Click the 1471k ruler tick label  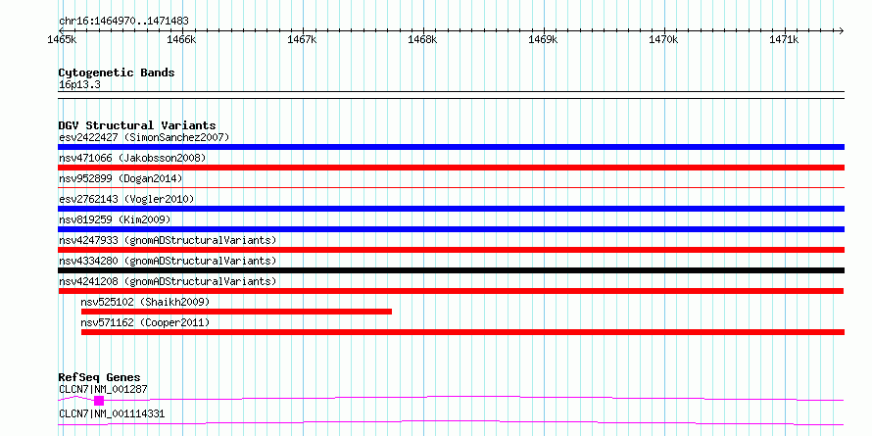point(785,40)
